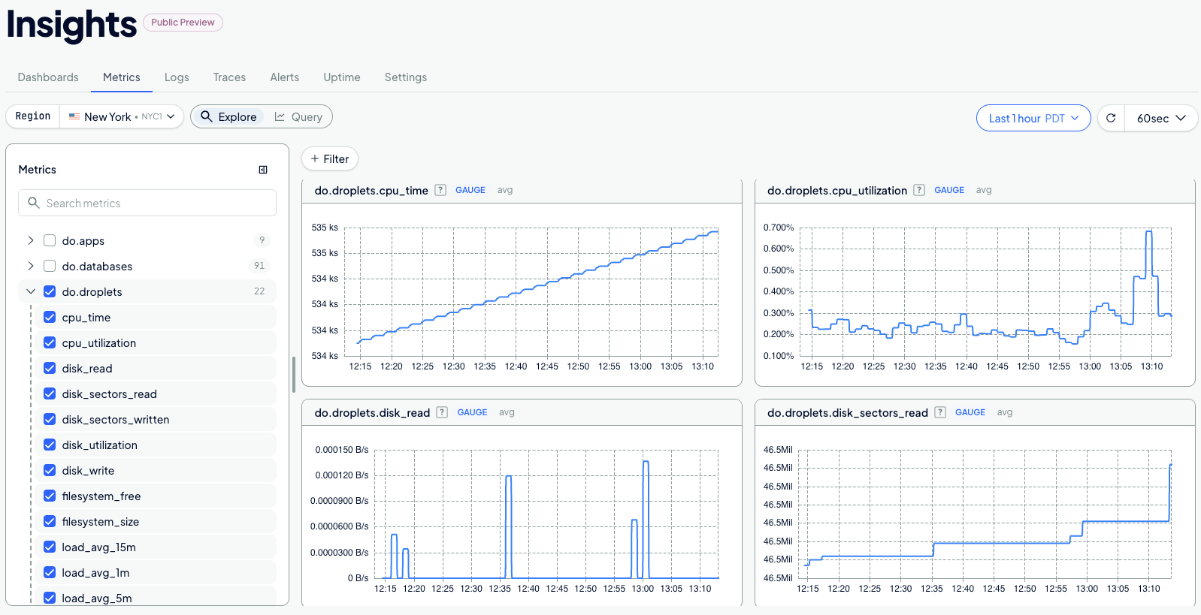The height and width of the screenshot is (615, 1201).
Task: Click the magnifier icon in Search metrics
Action: pos(33,203)
